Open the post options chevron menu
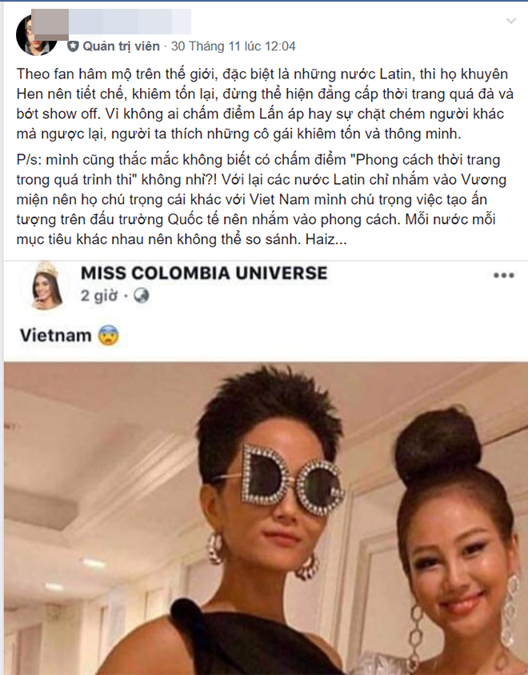The image size is (528, 675). pyautogui.click(x=510, y=21)
